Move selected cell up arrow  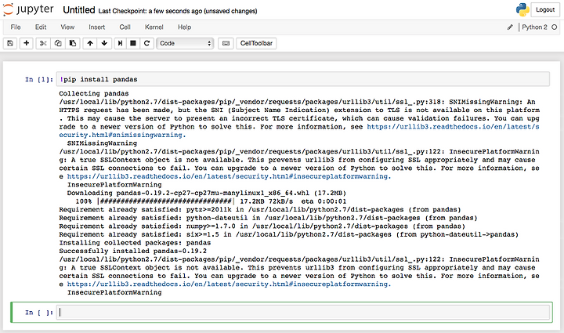(x=90, y=43)
